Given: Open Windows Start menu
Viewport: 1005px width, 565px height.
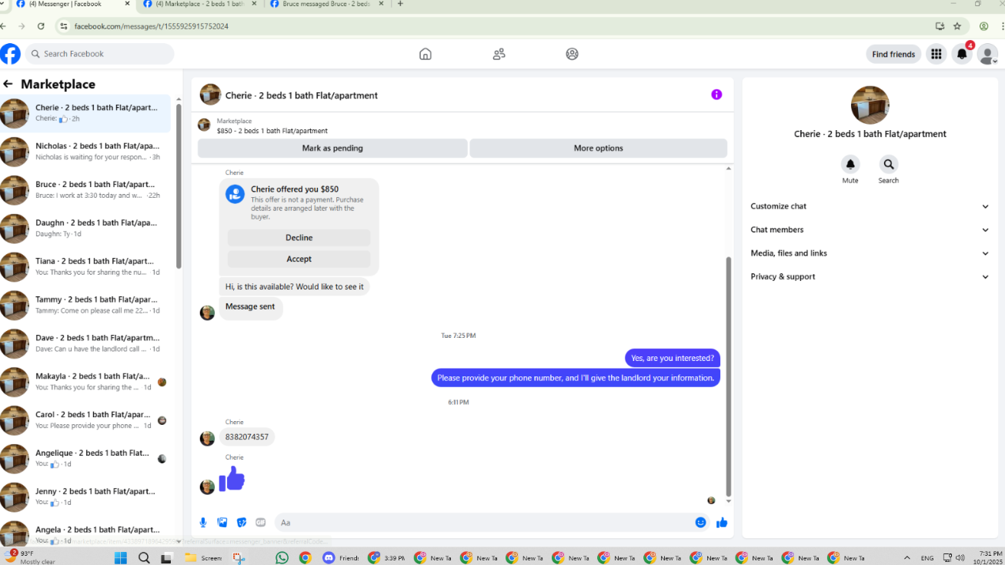Looking at the screenshot, I should (x=122, y=557).
